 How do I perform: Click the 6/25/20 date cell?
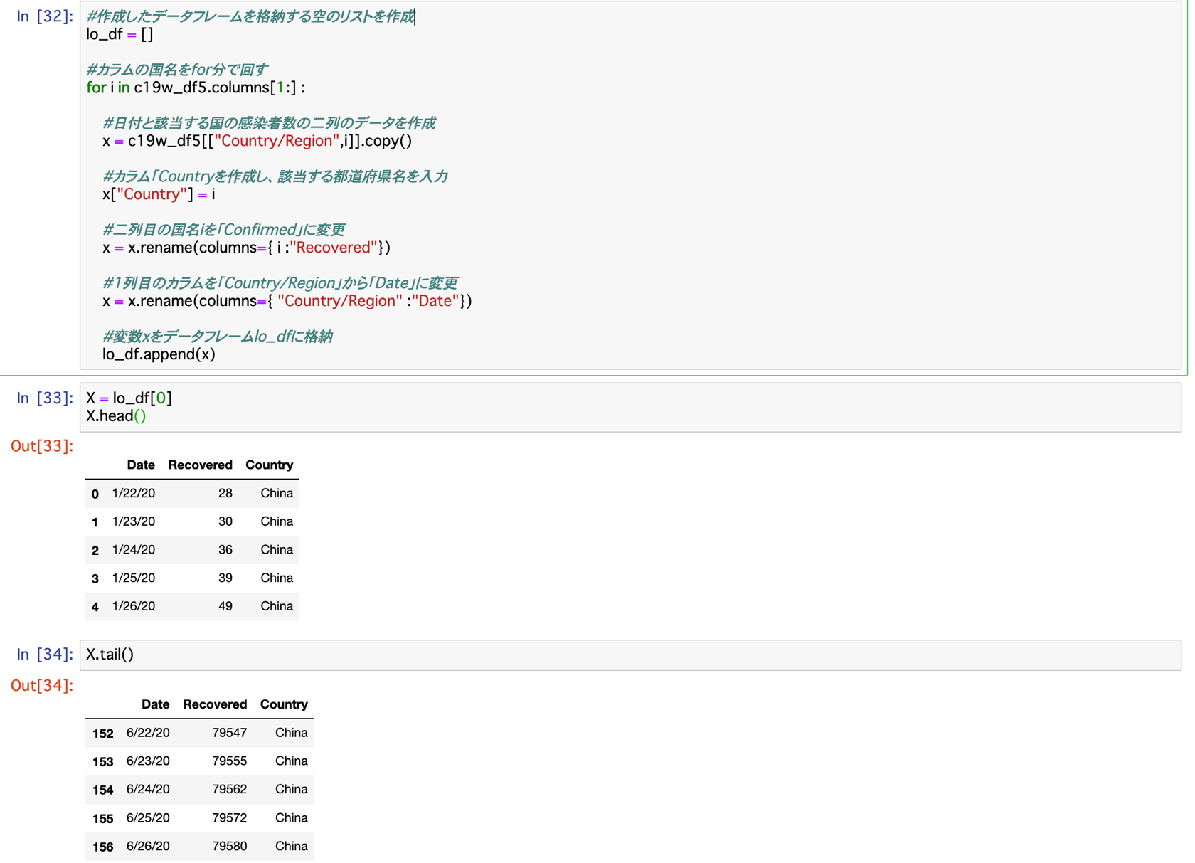tap(148, 817)
